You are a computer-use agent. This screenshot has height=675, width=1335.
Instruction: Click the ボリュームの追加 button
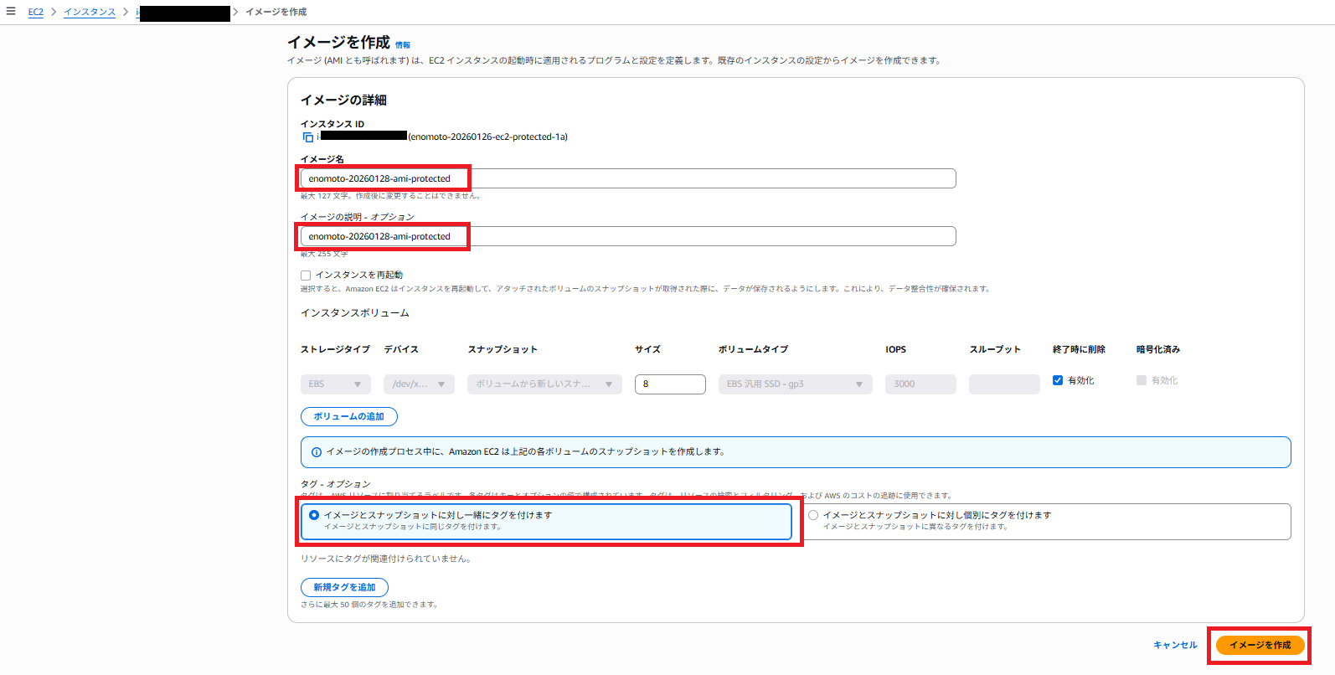click(x=348, y=416)
